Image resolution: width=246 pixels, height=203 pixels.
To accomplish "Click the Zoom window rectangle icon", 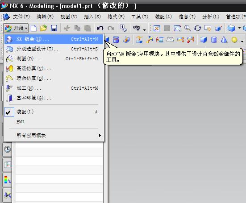I will pyautogui.click(x=177, y=29).
